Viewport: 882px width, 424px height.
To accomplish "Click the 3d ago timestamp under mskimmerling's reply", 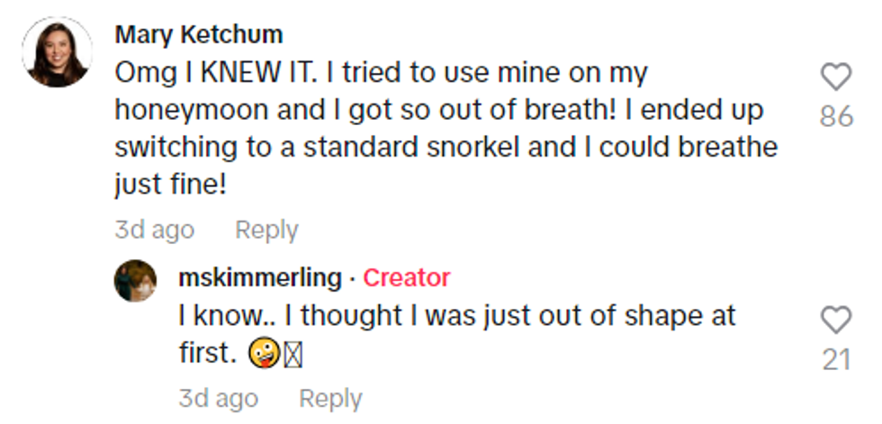I will coord(218,399).
